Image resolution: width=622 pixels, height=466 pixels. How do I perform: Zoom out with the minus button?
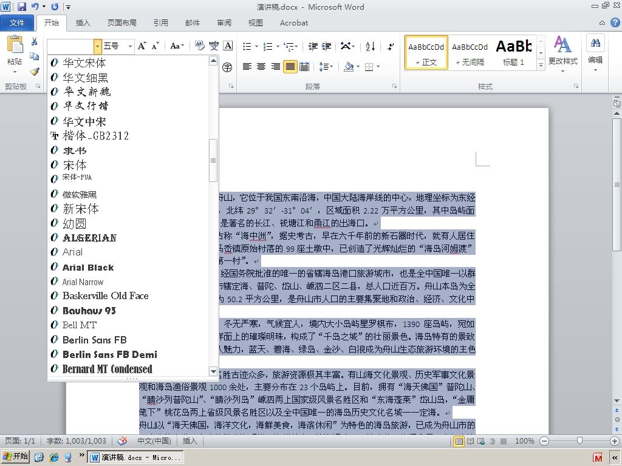(x=544, y=441)
